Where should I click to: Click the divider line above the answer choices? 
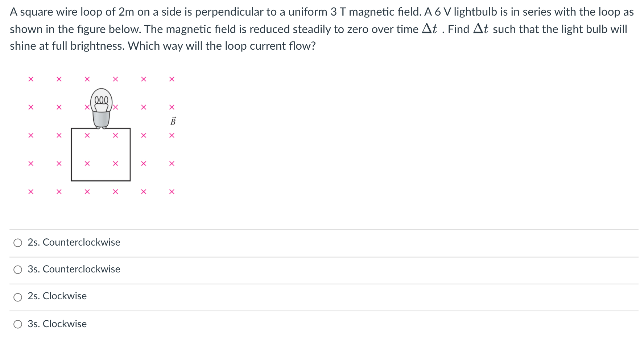click(322, 229)
